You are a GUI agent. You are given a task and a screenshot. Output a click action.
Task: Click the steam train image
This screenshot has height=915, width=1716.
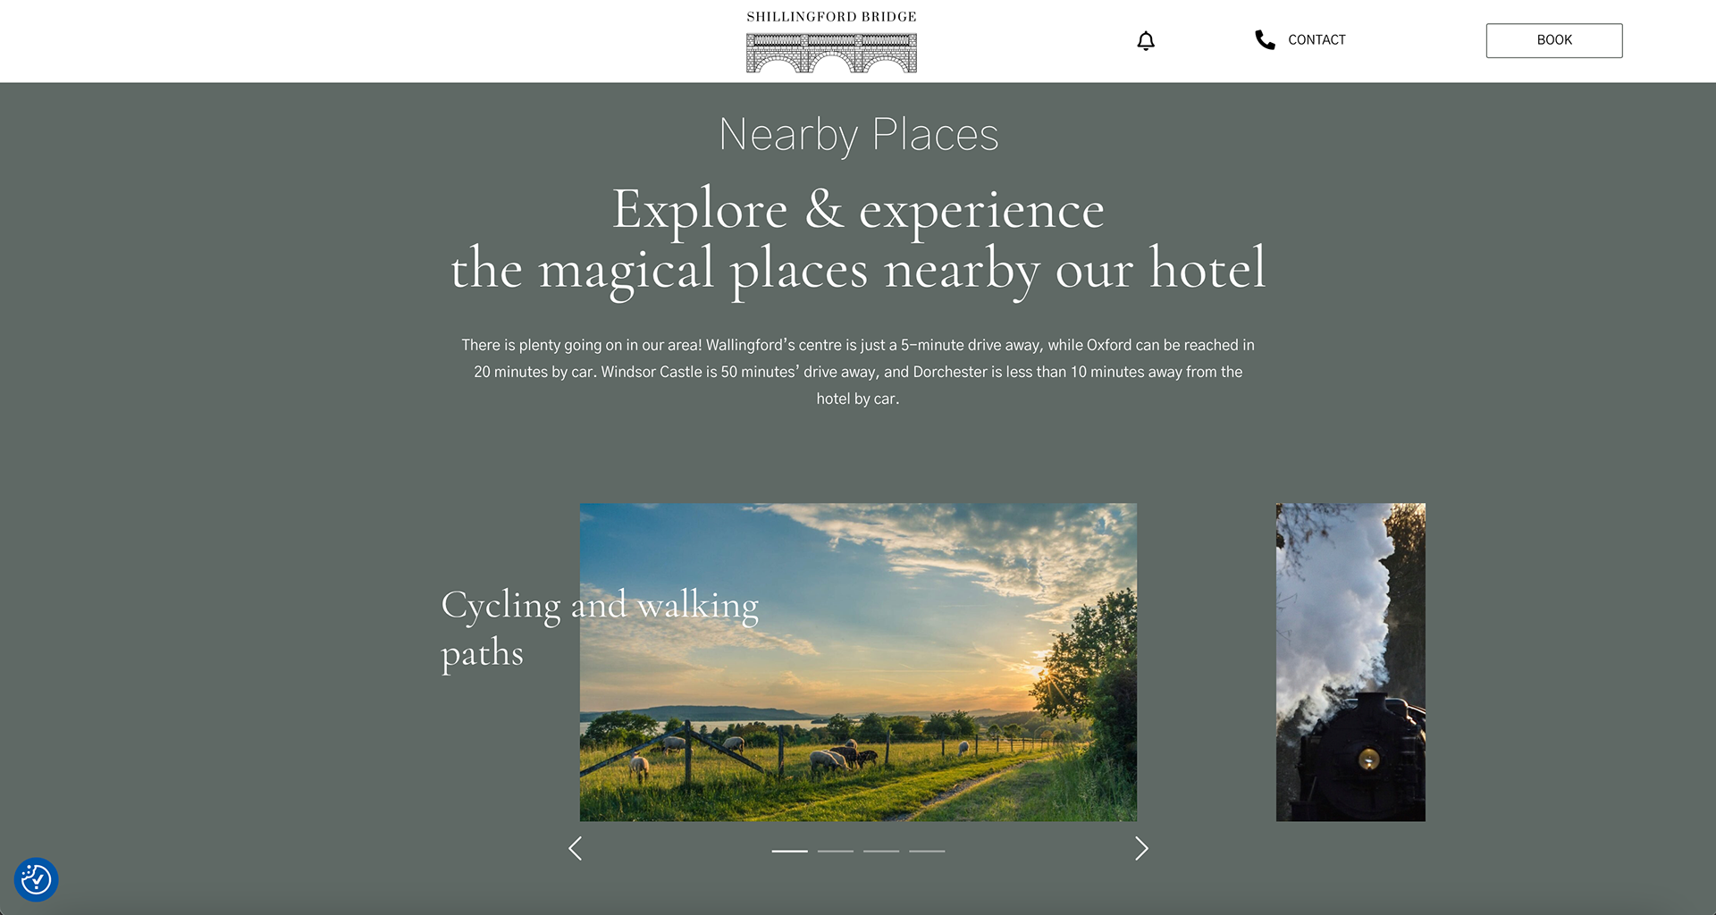[1350, 662]
